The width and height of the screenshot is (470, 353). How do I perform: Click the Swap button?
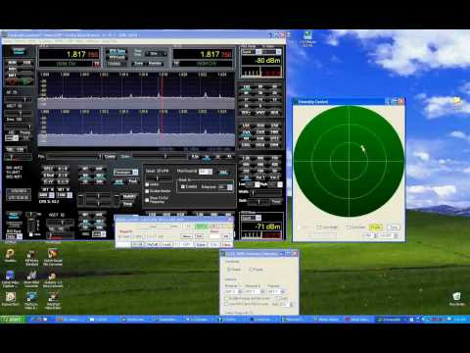pyautogui.click(x=127, y=204)
